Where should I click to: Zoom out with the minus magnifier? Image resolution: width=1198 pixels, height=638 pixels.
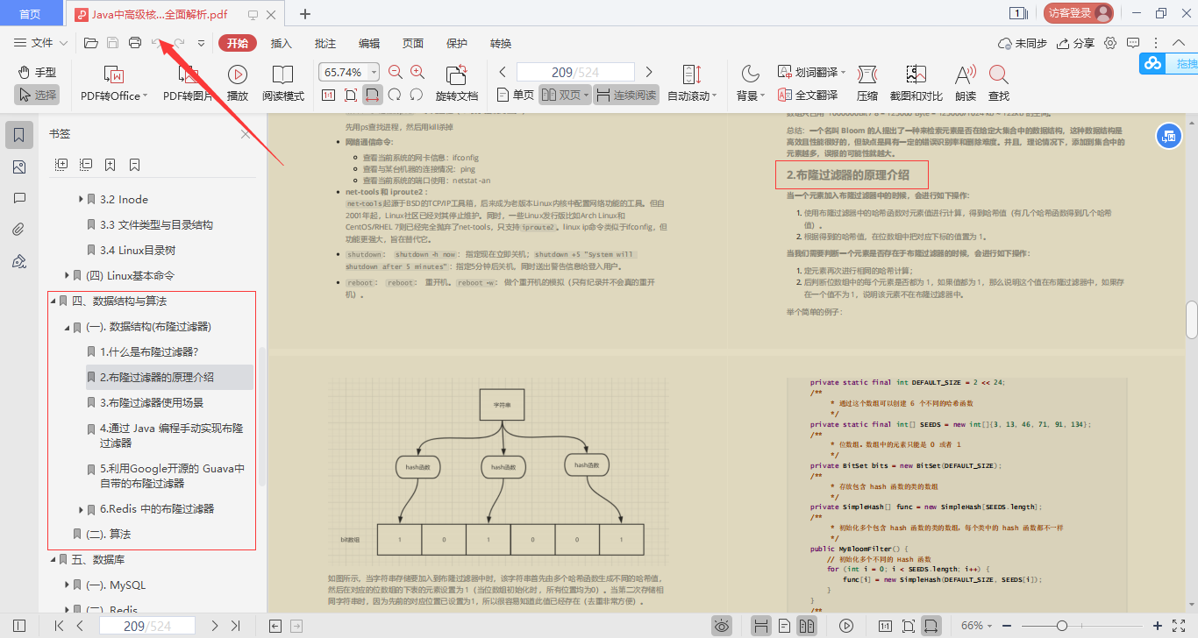click(x=396, y=73)
